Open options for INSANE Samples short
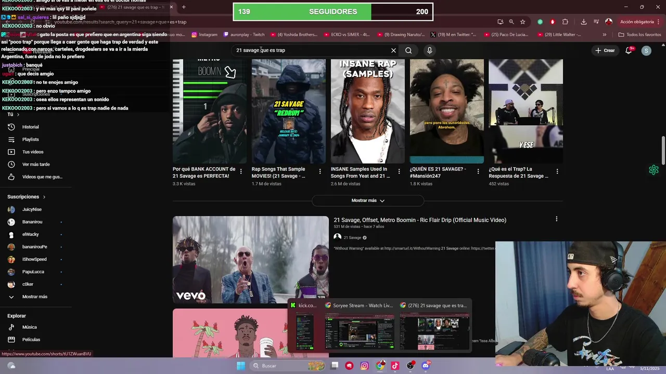This screenshot has height=374, width=666. (399, 171)
